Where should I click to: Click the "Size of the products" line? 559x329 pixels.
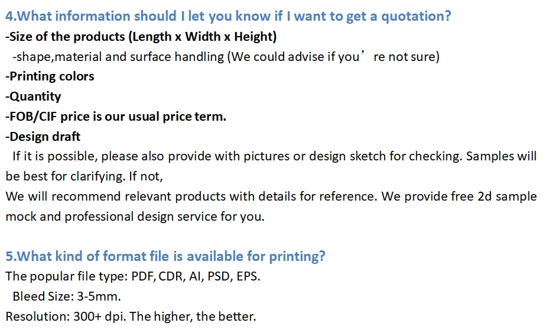(x=66, y=37)
